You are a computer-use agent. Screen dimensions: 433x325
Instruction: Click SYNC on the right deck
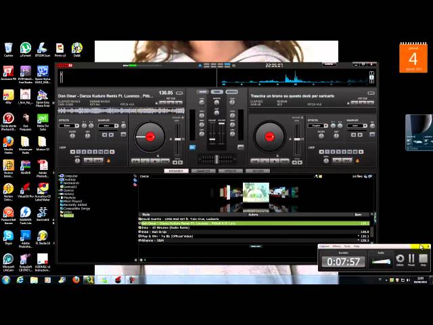[x=284, y=161]
